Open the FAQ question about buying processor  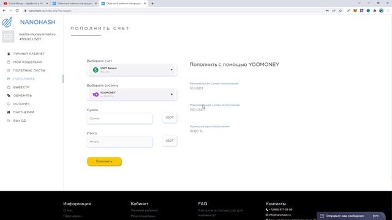(x=221, y=213)
